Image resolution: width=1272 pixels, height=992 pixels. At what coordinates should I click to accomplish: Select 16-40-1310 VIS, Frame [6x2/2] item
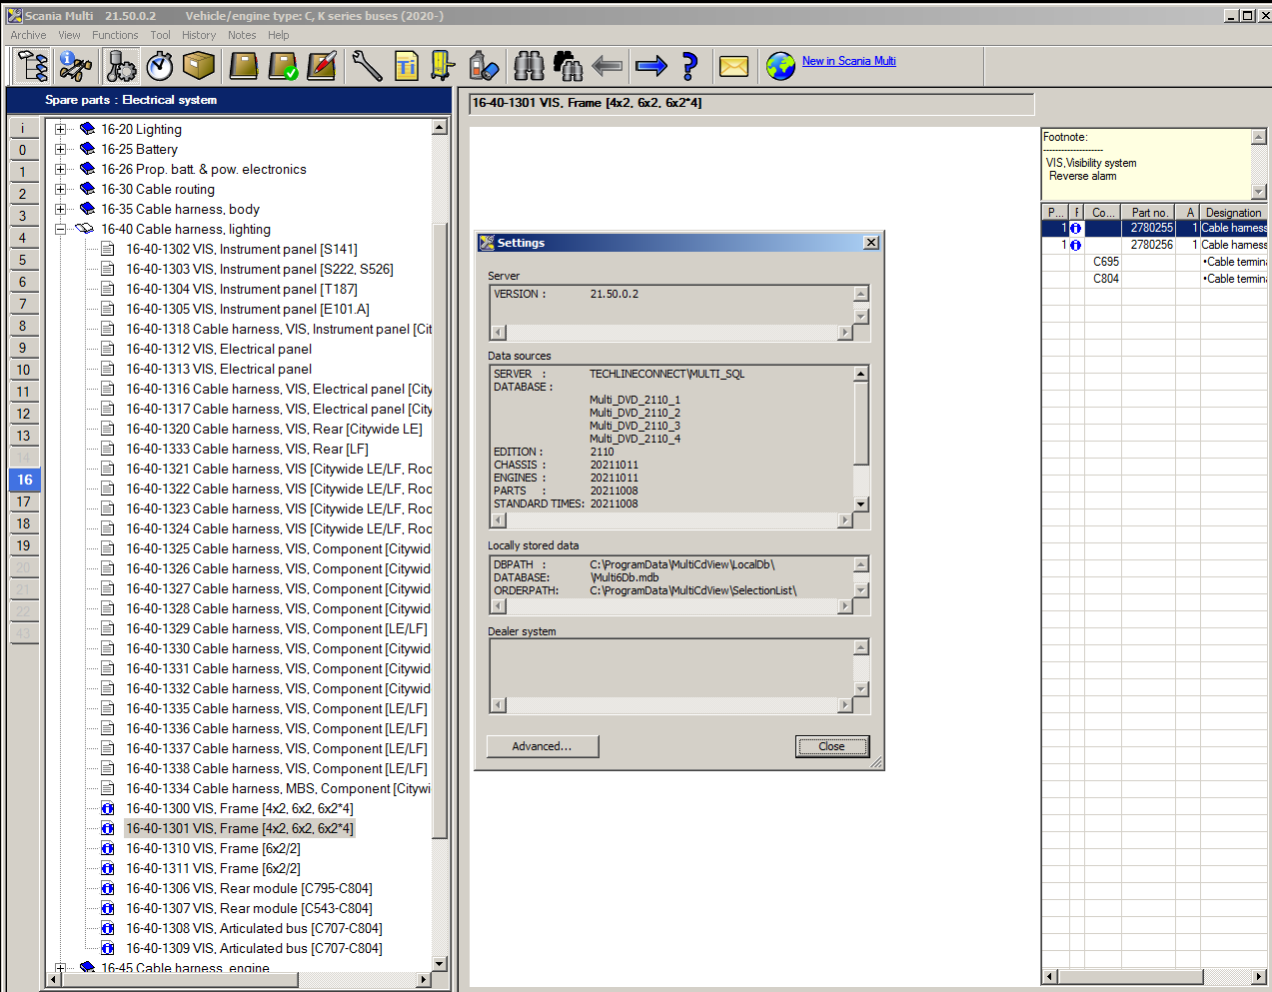[x=212, y=848]
